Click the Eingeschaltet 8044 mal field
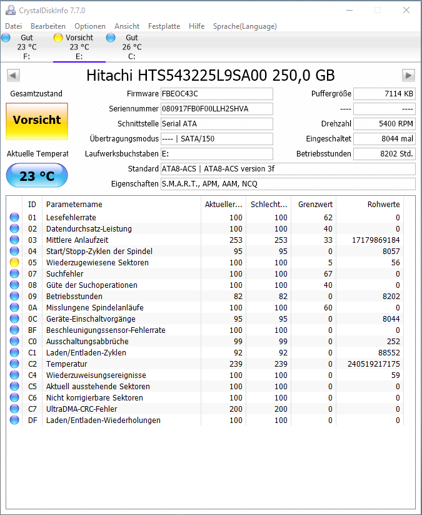 [384, 139]
